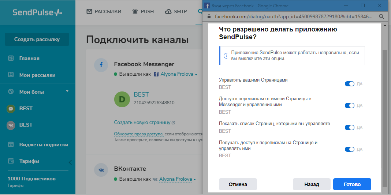Open Виджеты подписки in sidebar
This screenshot has width=391, height=195.
pyautogui.click(x=44, y=145)
